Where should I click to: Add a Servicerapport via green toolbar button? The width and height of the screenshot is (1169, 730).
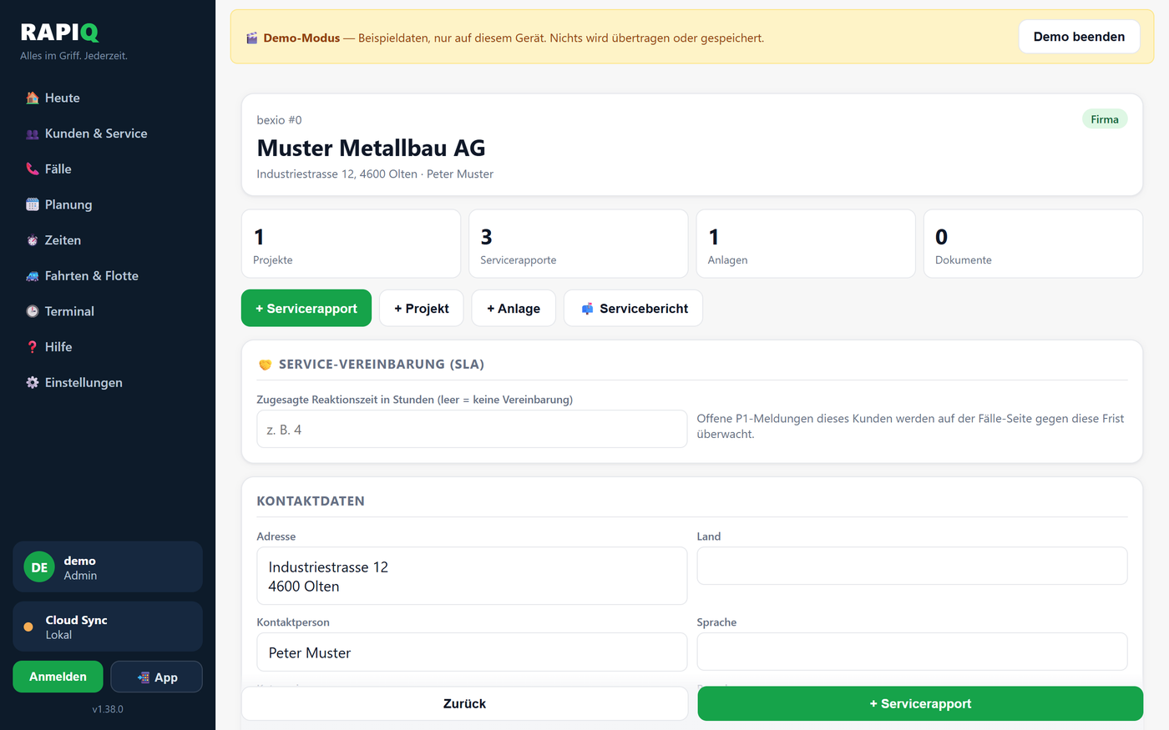pos(306,309)
